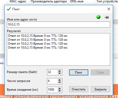Increase timeout with the up arrow

pyautogui.click(x=60, y=89)
